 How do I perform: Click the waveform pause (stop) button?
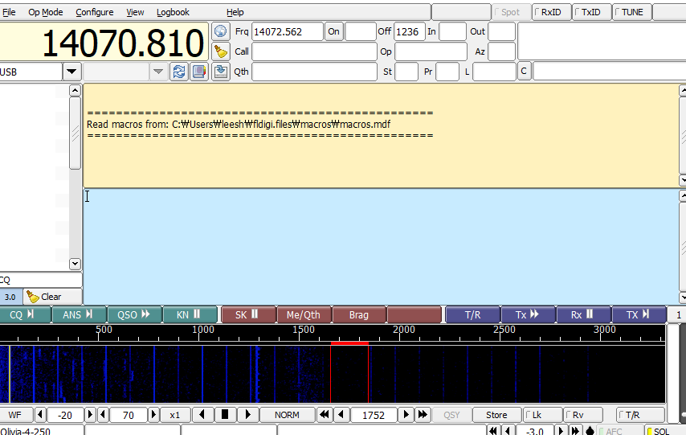[x=225, y=414]
